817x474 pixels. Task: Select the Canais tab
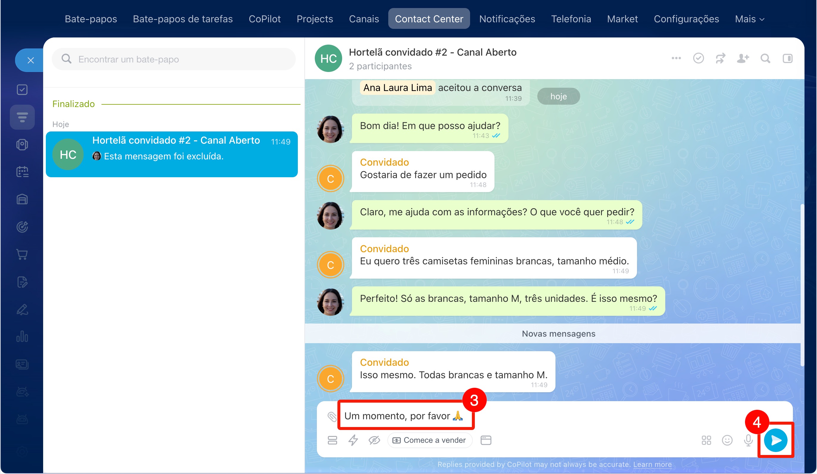[x=364, y=19]
